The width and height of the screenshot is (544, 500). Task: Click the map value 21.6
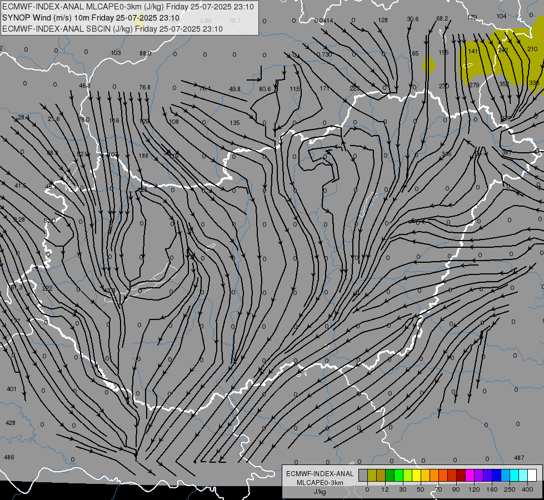54,119
